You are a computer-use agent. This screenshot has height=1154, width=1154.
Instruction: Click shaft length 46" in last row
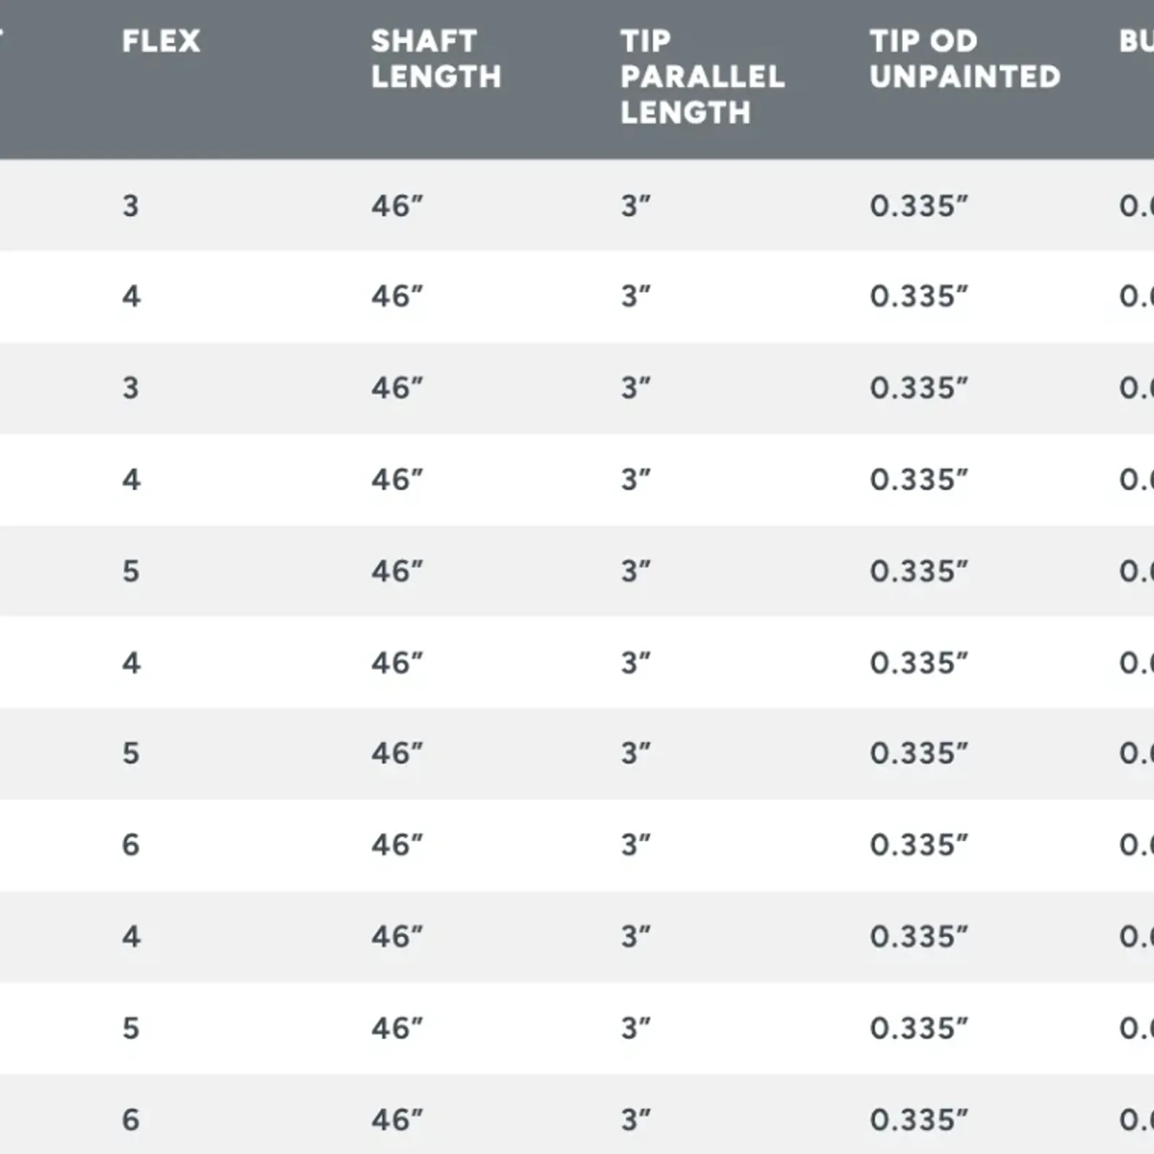pos(397,1120)
